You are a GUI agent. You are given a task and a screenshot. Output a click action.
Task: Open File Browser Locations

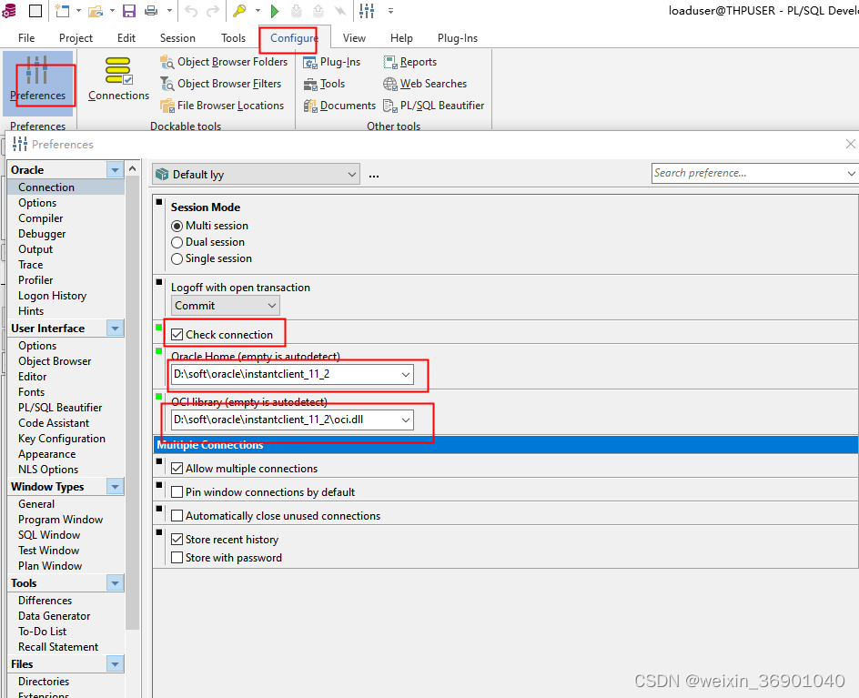tap(223, 105)
